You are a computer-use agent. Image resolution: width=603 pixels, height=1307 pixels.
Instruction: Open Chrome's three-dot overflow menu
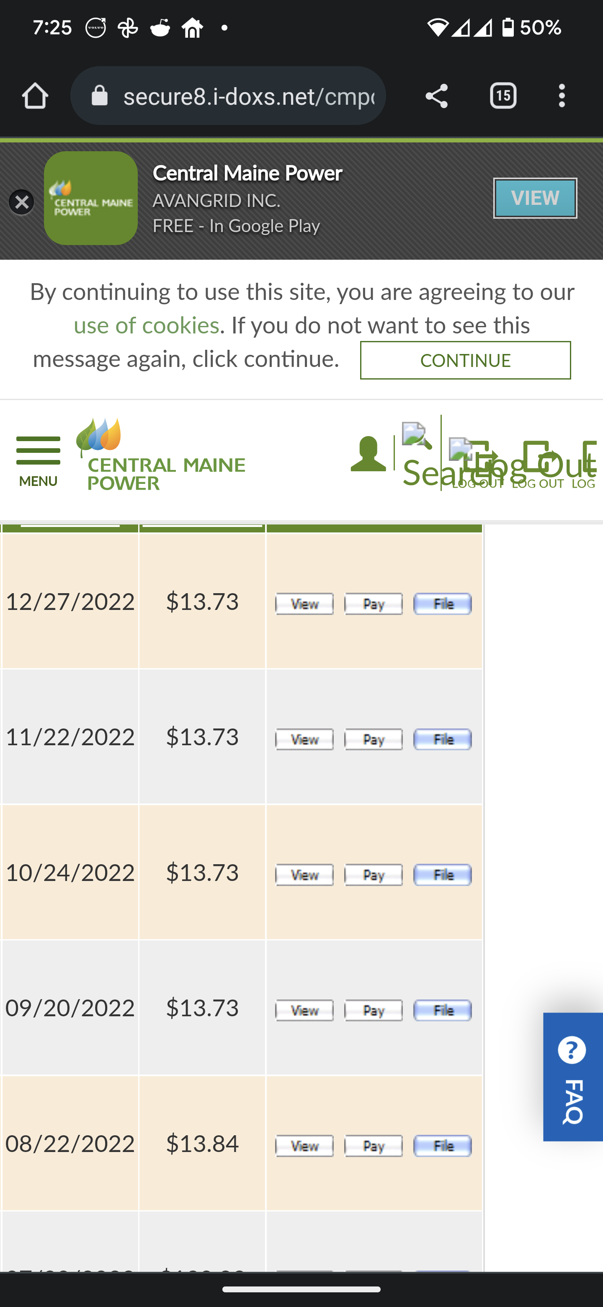(x=562, y=96)
